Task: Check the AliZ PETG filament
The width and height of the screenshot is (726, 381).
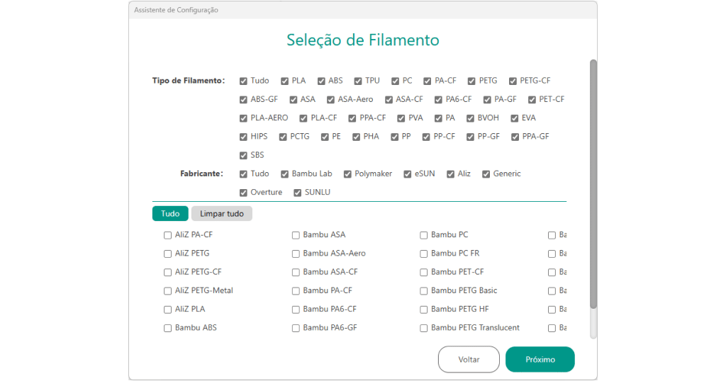Action: click(167, 254)
